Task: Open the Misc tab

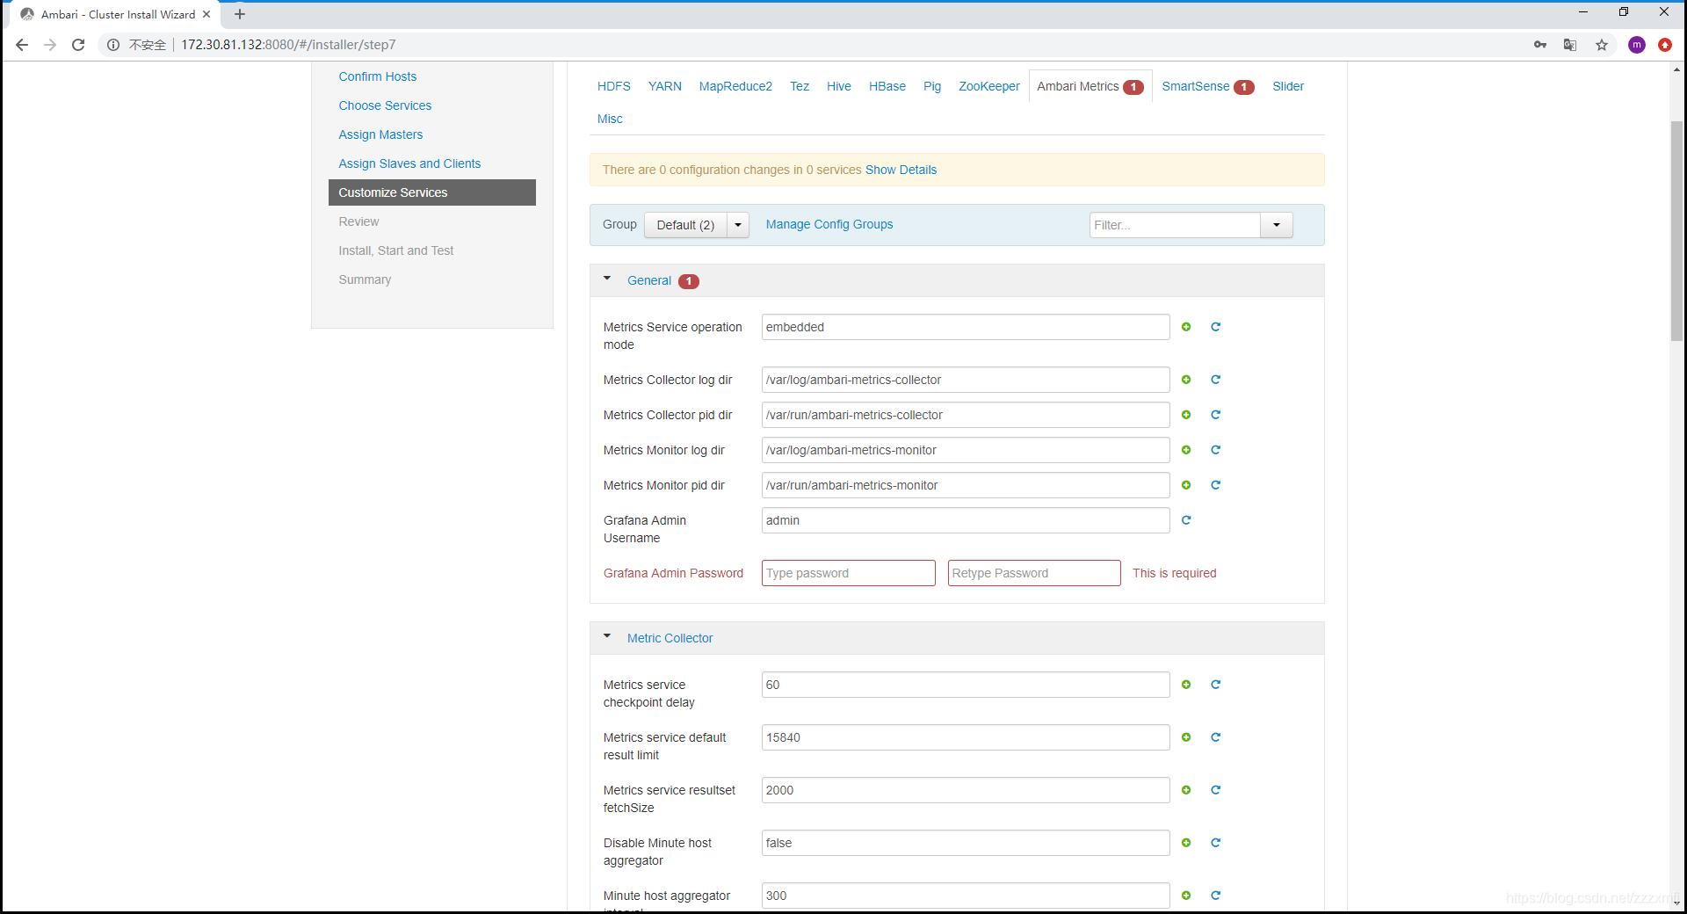Action: (610, 119)
